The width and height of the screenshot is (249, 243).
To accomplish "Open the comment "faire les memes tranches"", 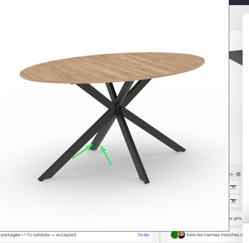I will click(214, 235).
